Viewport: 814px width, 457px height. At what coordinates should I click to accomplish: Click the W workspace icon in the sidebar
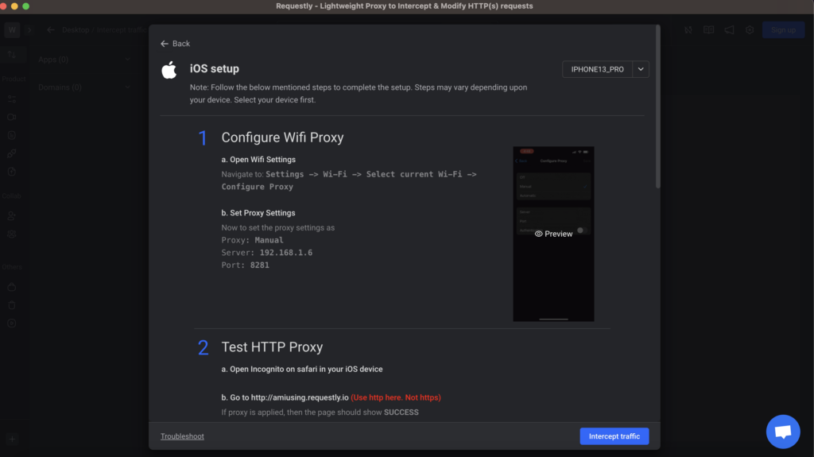12,30
